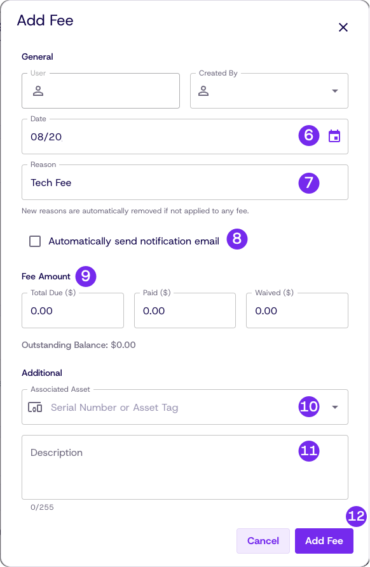Viewport: 370px width, 567px height.
Task: Close the Add Fee dialog with X
Action: pos(343,27)
